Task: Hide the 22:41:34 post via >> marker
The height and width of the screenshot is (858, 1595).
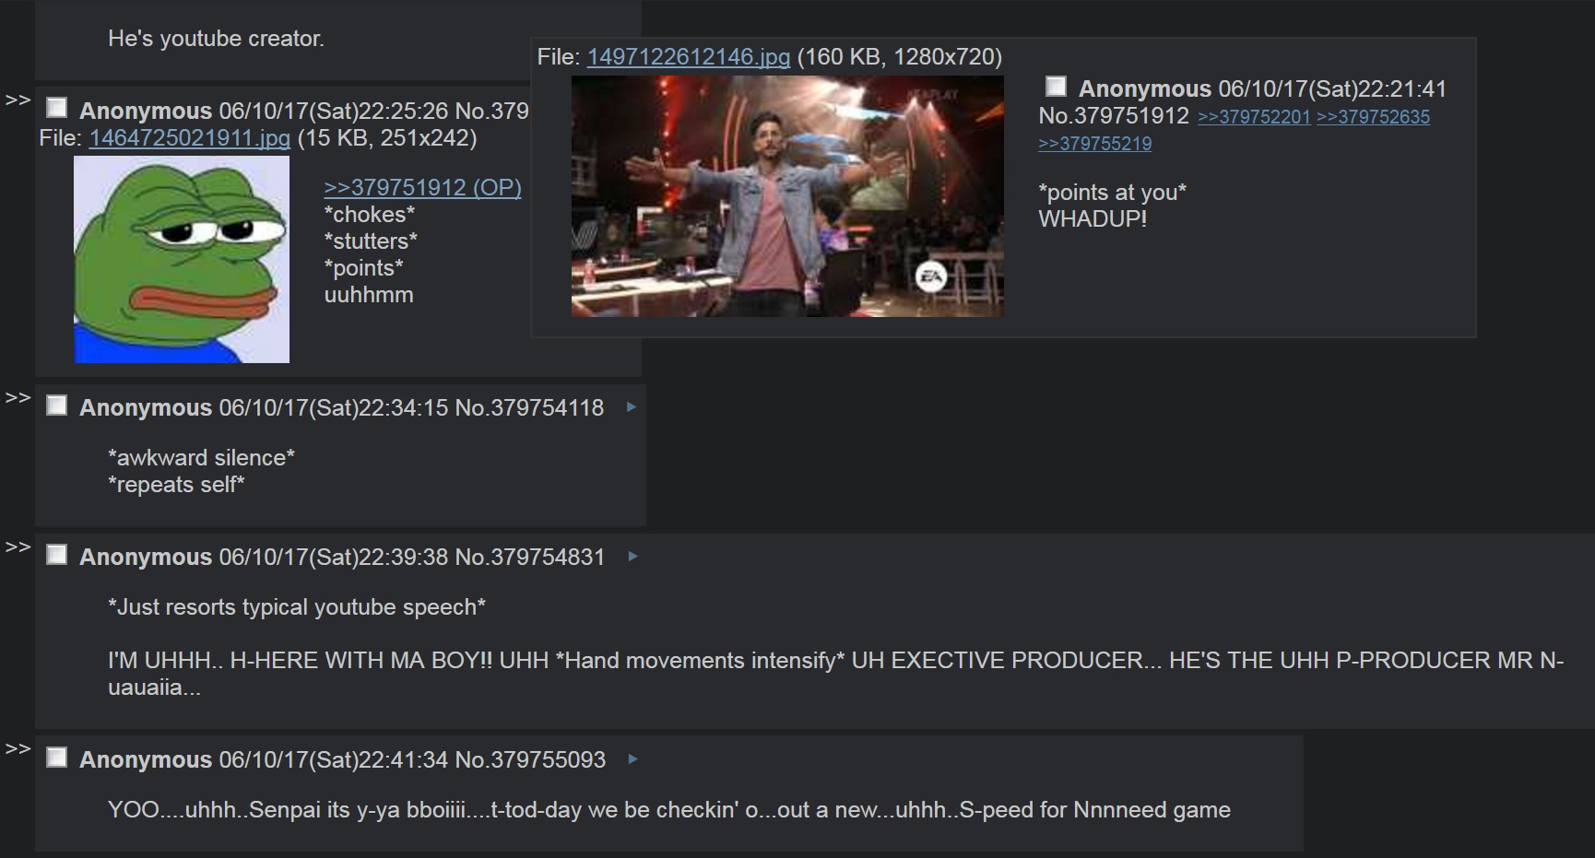Action: point(18,749)
